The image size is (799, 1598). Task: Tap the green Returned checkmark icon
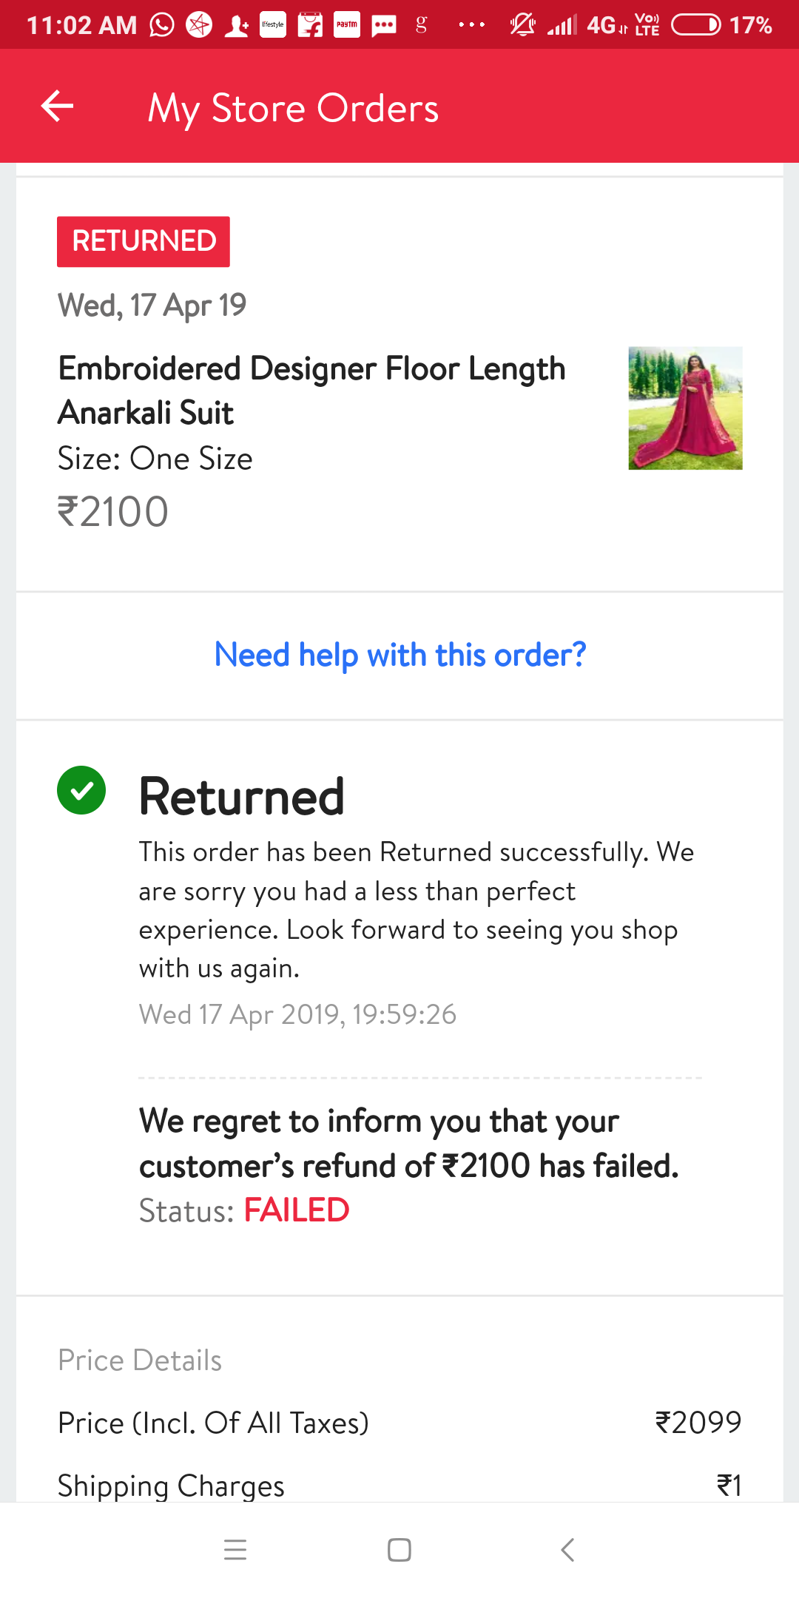tap(81, 790)
